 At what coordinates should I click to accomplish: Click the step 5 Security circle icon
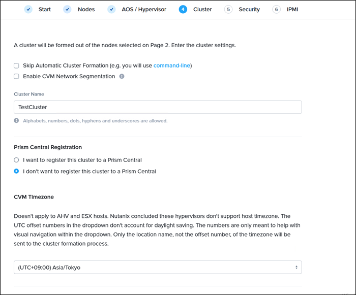coord(228,9)
